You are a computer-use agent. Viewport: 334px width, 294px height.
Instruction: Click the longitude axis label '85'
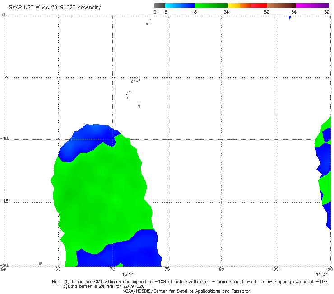(x=276, y=269)
